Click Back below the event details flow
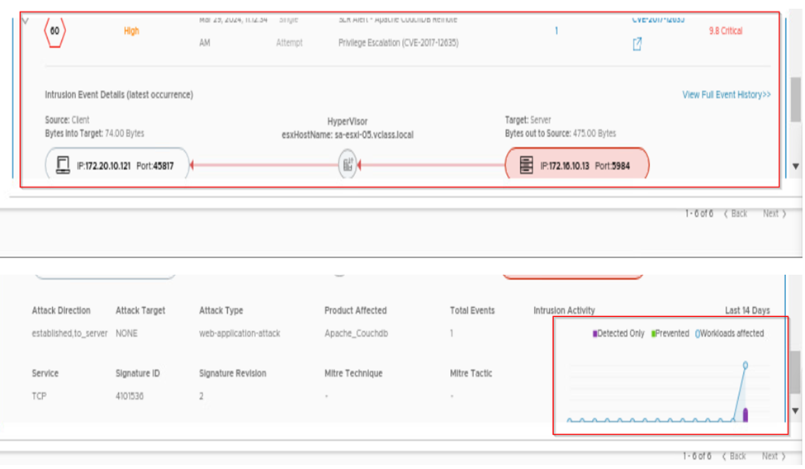This screenshot has width=805, height=469. point(735,214)
